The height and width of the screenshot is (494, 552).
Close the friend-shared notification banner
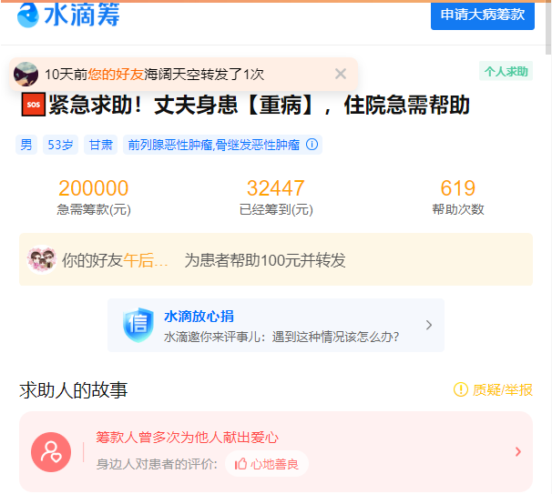[x=341, y=74]
